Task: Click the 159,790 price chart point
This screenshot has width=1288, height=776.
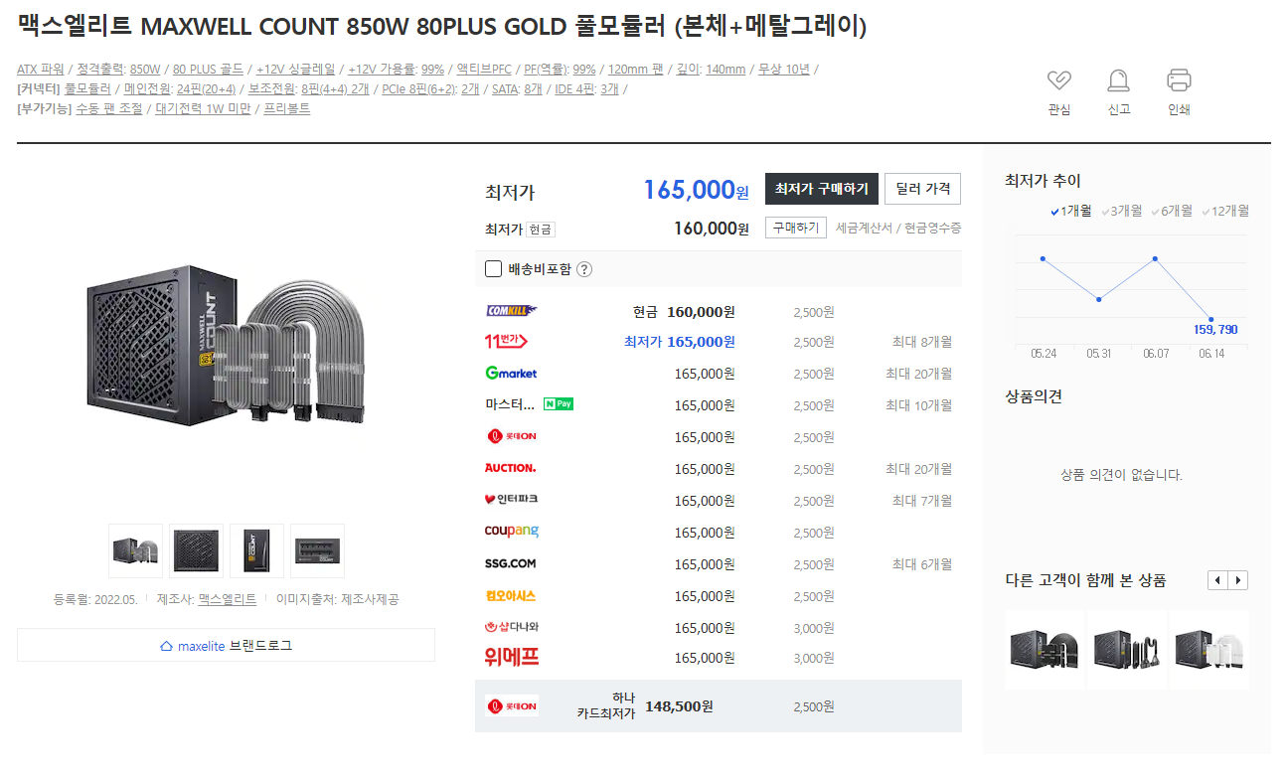Action: pyautogui.click(x=1211, y=320)
